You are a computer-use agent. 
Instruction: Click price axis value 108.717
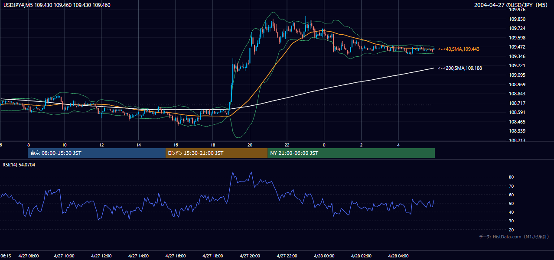pos(517,103)
